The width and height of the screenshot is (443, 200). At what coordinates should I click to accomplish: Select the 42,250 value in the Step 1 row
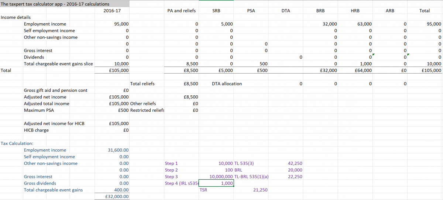(x=295, y=163)
